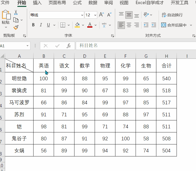Toggle Bold formatting
The image size is (196, 171).
pyautogui.click(x=33, y=25)
